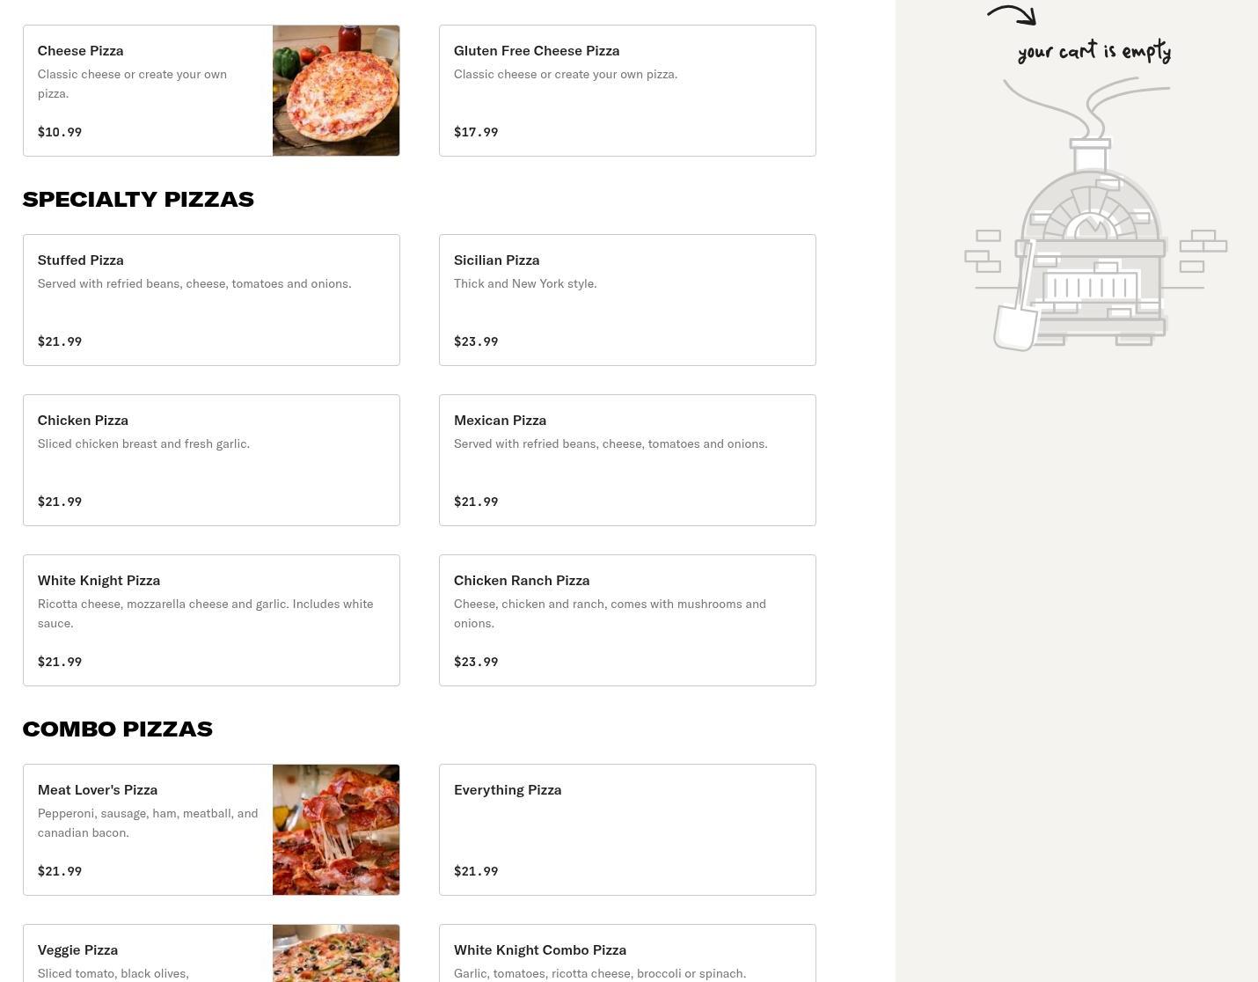The height and width of the screenshot is (982, 1258).
Task: Choose the Sicilian Pizza item
Action: (x=627, y=300)
